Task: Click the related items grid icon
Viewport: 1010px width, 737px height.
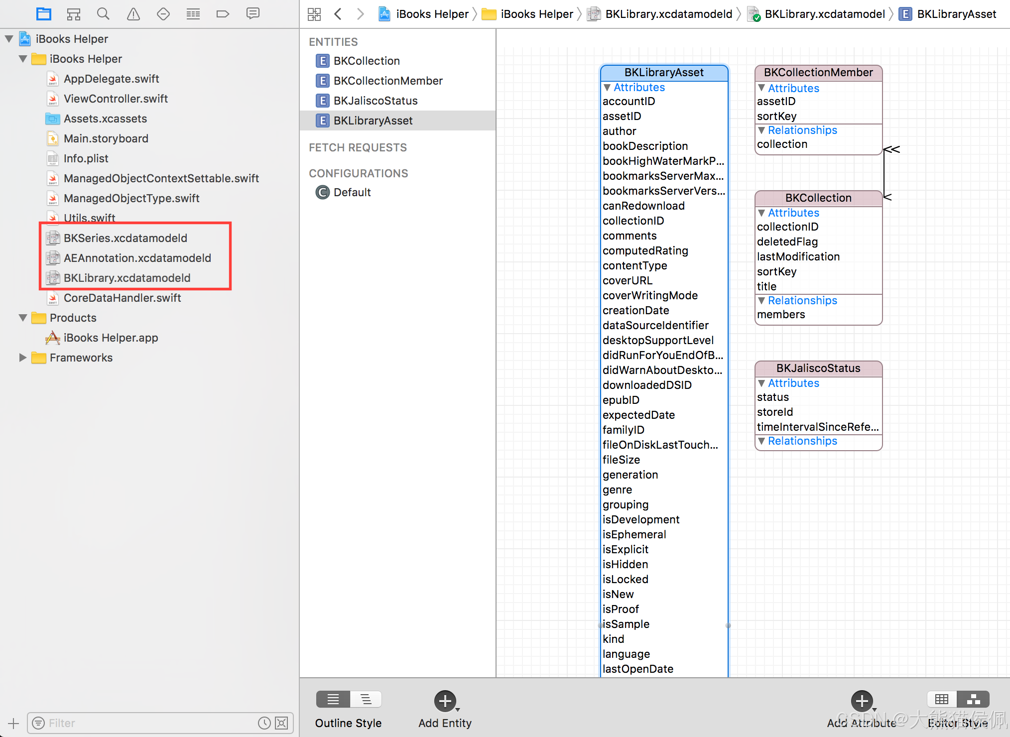Action: 314,14
